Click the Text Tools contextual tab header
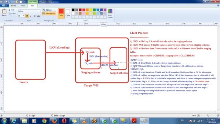 pyautogui.click(x=33, y=1)
